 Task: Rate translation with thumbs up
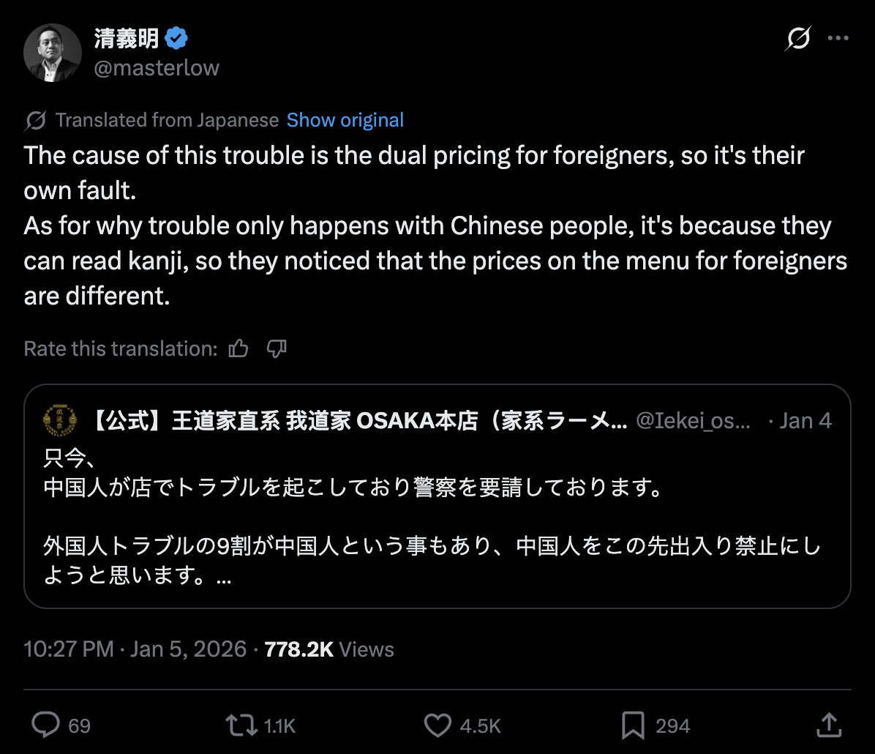coord(239,349)
